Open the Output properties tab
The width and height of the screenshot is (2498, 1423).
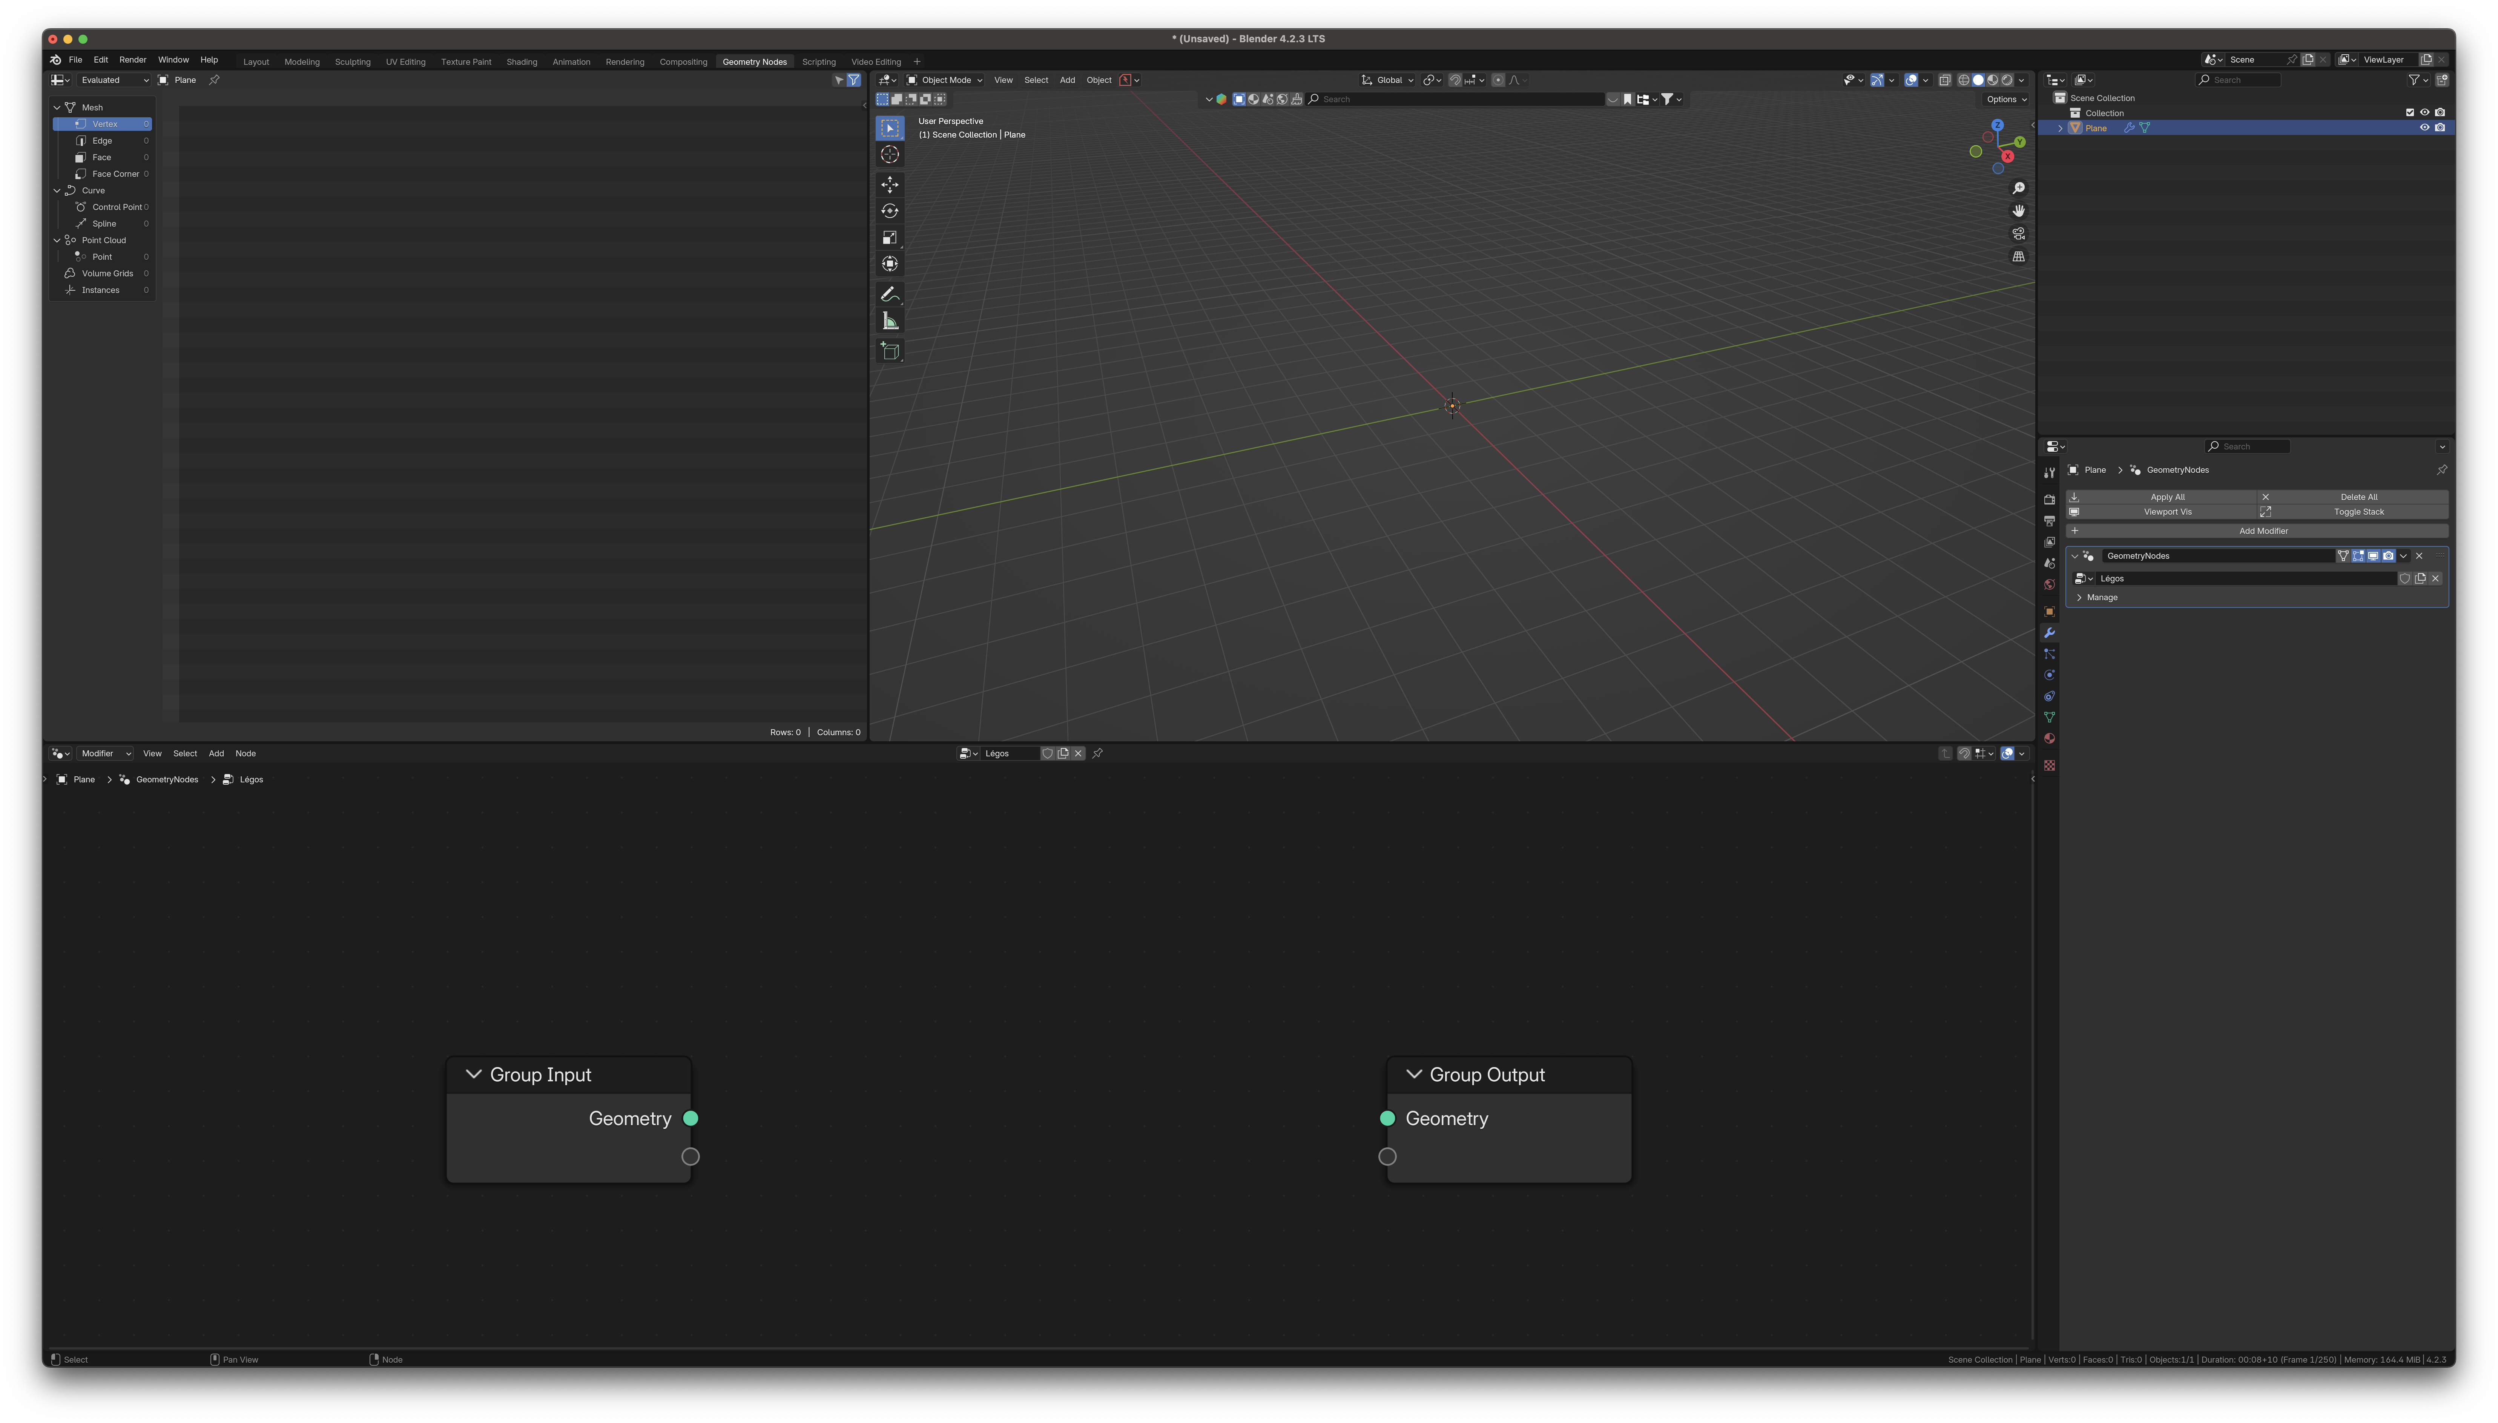point(2049,521)
